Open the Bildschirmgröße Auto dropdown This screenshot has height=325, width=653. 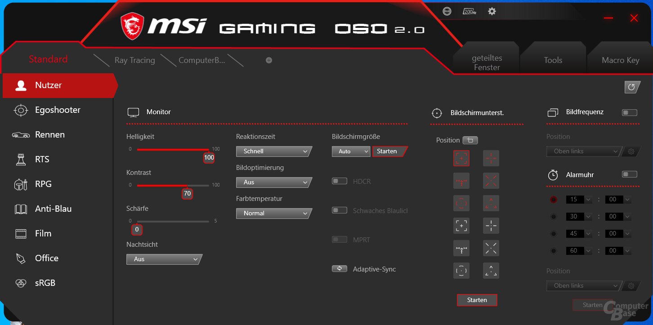[x=351, y=151]
